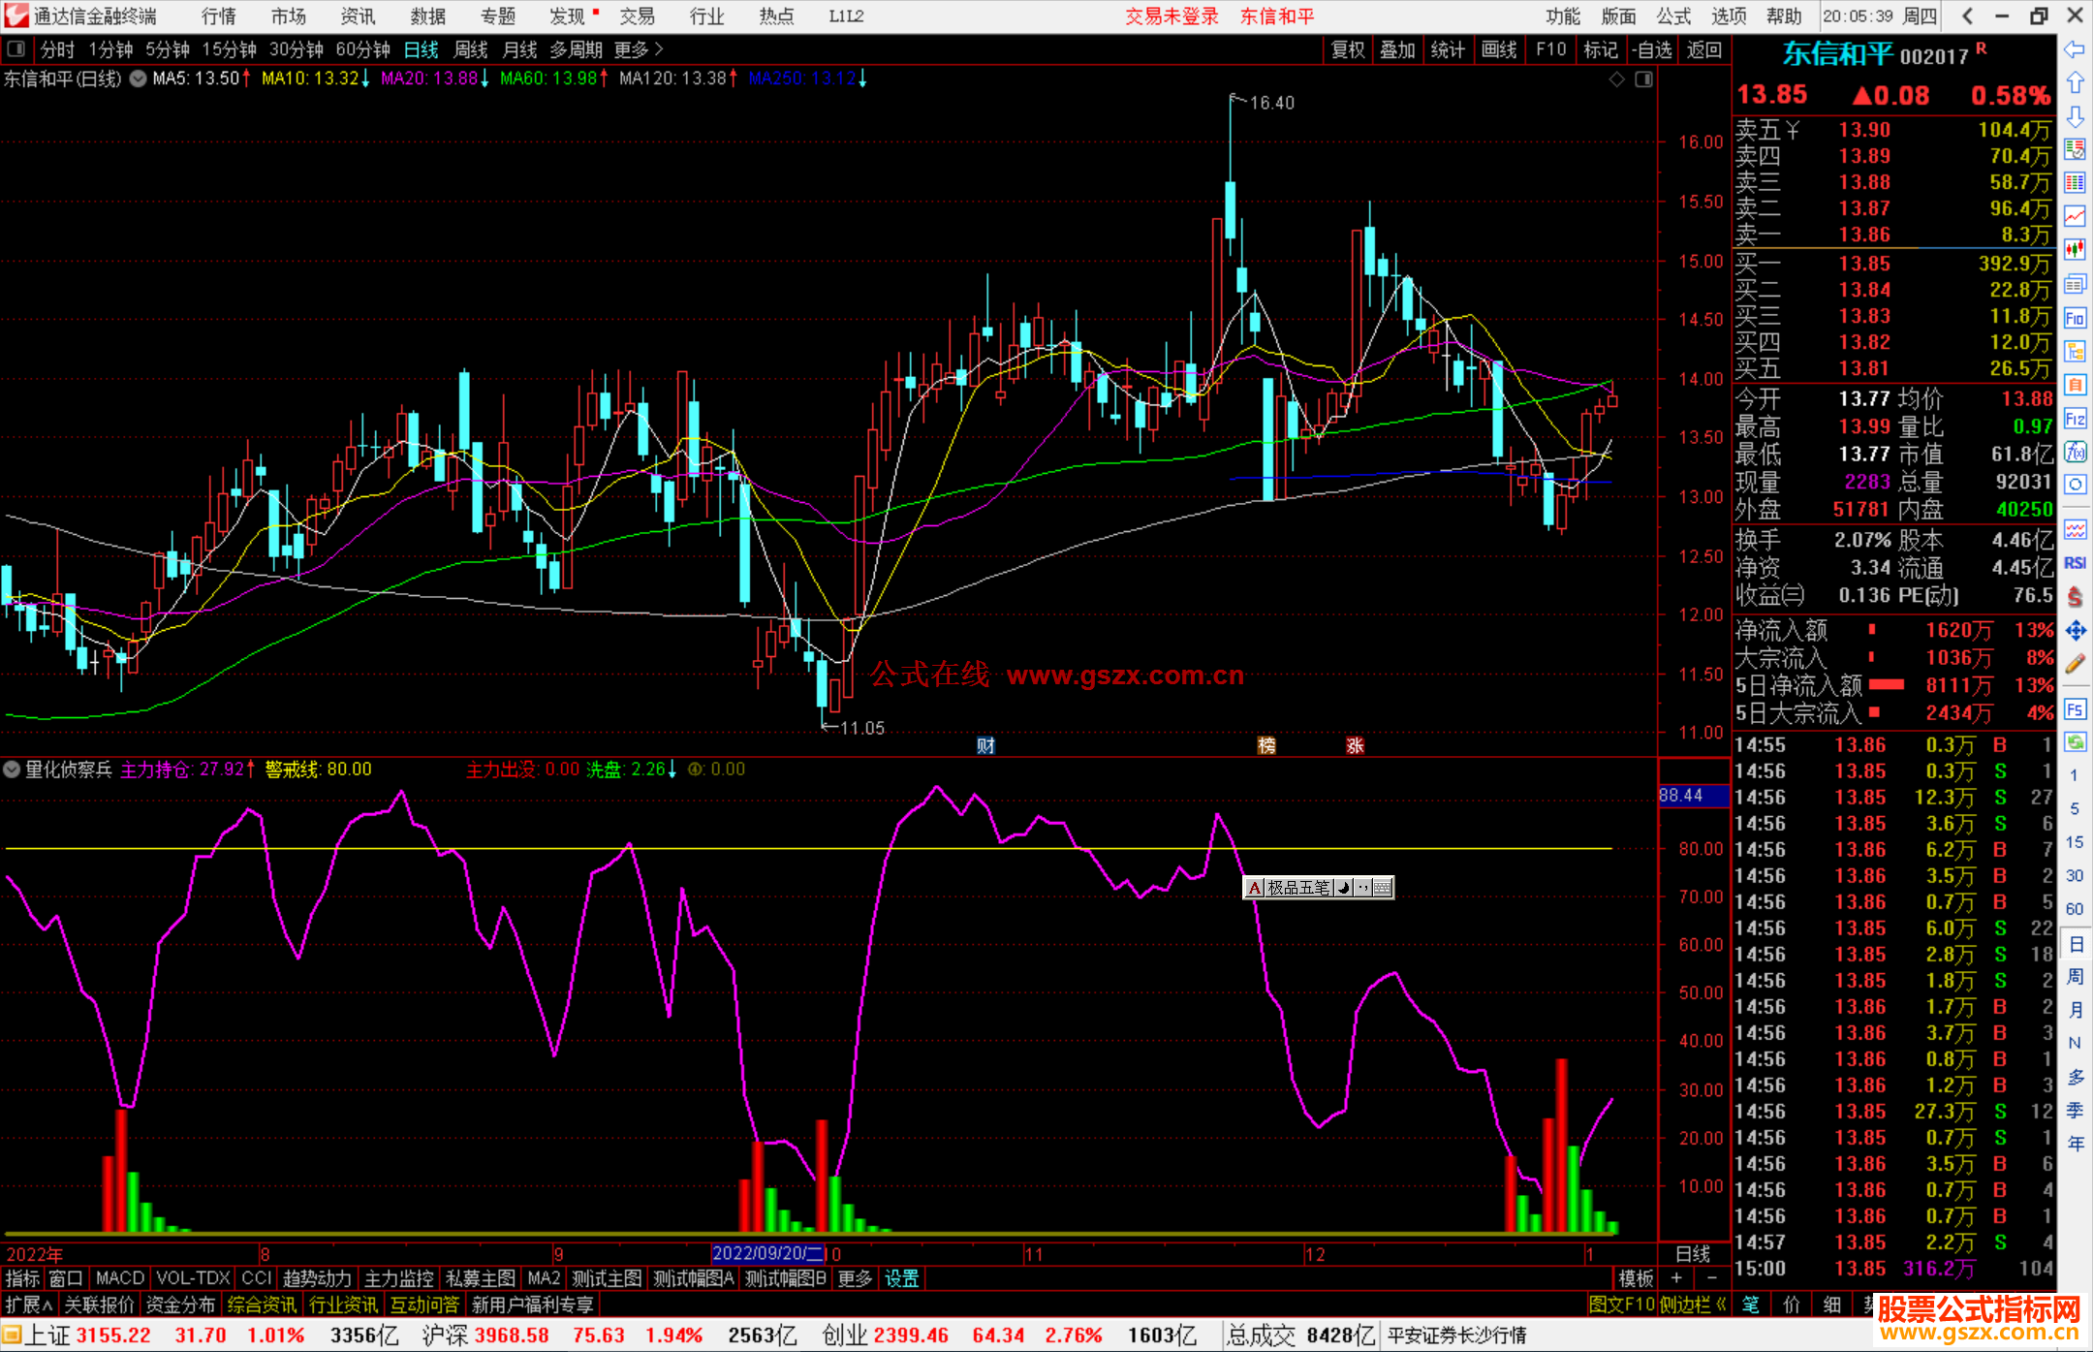This screenshot has width=2093, height=1352.
Task: Open the 行情 menu
Action: tap(219, 16)
